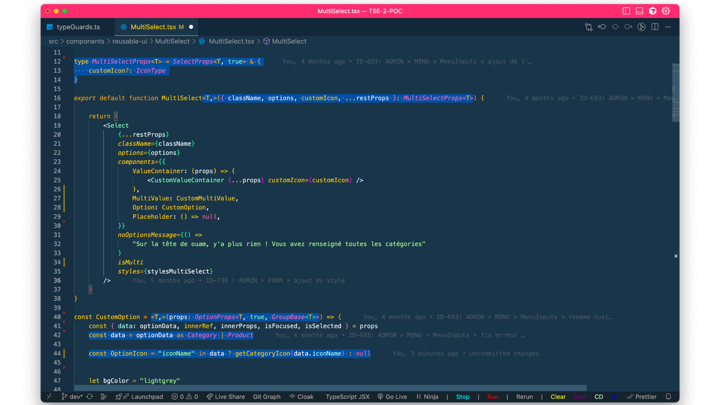This screenshot has width=720, height=405.
Task: Go to previous change arrow icon
Action: coord(602,27)
